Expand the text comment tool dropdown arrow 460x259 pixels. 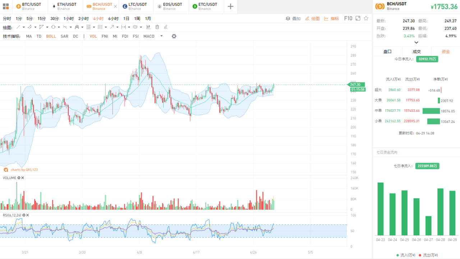pos(141,27)
